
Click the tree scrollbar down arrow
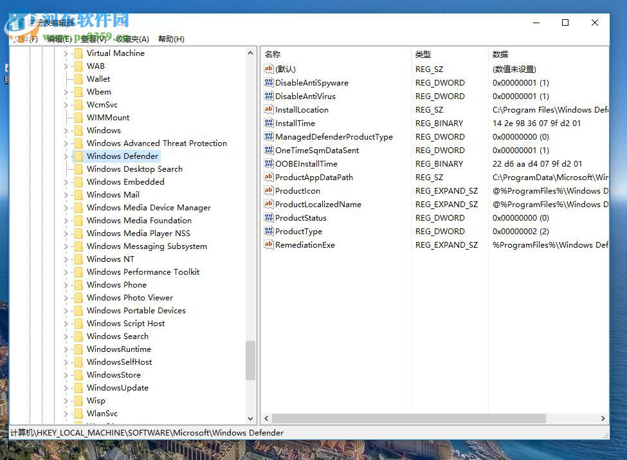tap(250, 418)
